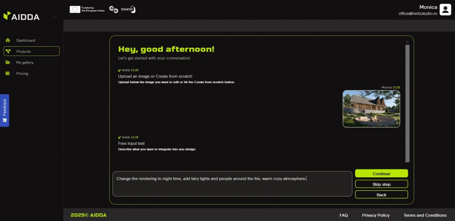Click the Projects icon in sidebar

pyautogui.click(x=8, y=52)
